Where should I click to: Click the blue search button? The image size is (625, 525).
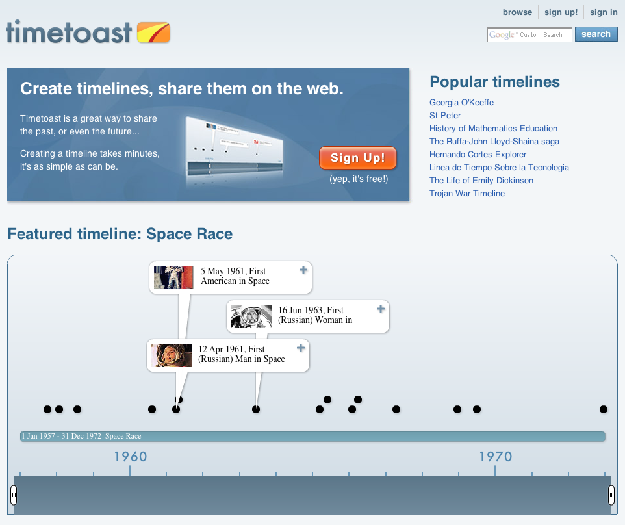tap(596, 34)
